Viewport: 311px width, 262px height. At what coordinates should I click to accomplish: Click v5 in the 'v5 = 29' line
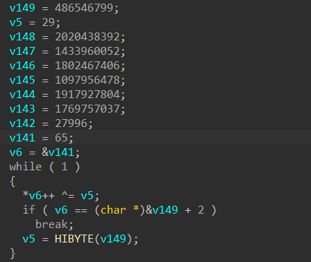point(16,22)
